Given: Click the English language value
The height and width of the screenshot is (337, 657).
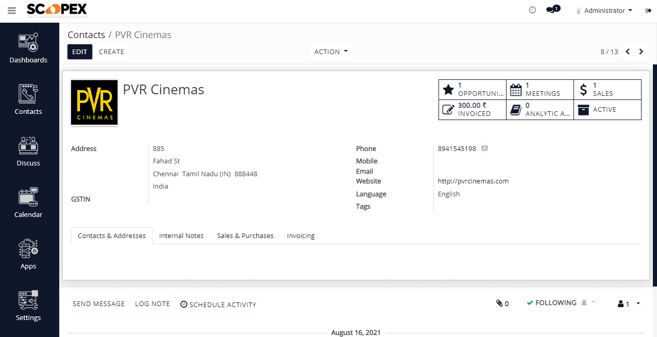Looking at the screenshot, I should pos(449,194).
